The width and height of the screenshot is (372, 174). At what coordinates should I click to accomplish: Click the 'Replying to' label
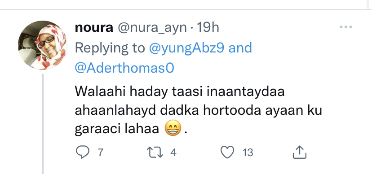click(x=110, y=49)
